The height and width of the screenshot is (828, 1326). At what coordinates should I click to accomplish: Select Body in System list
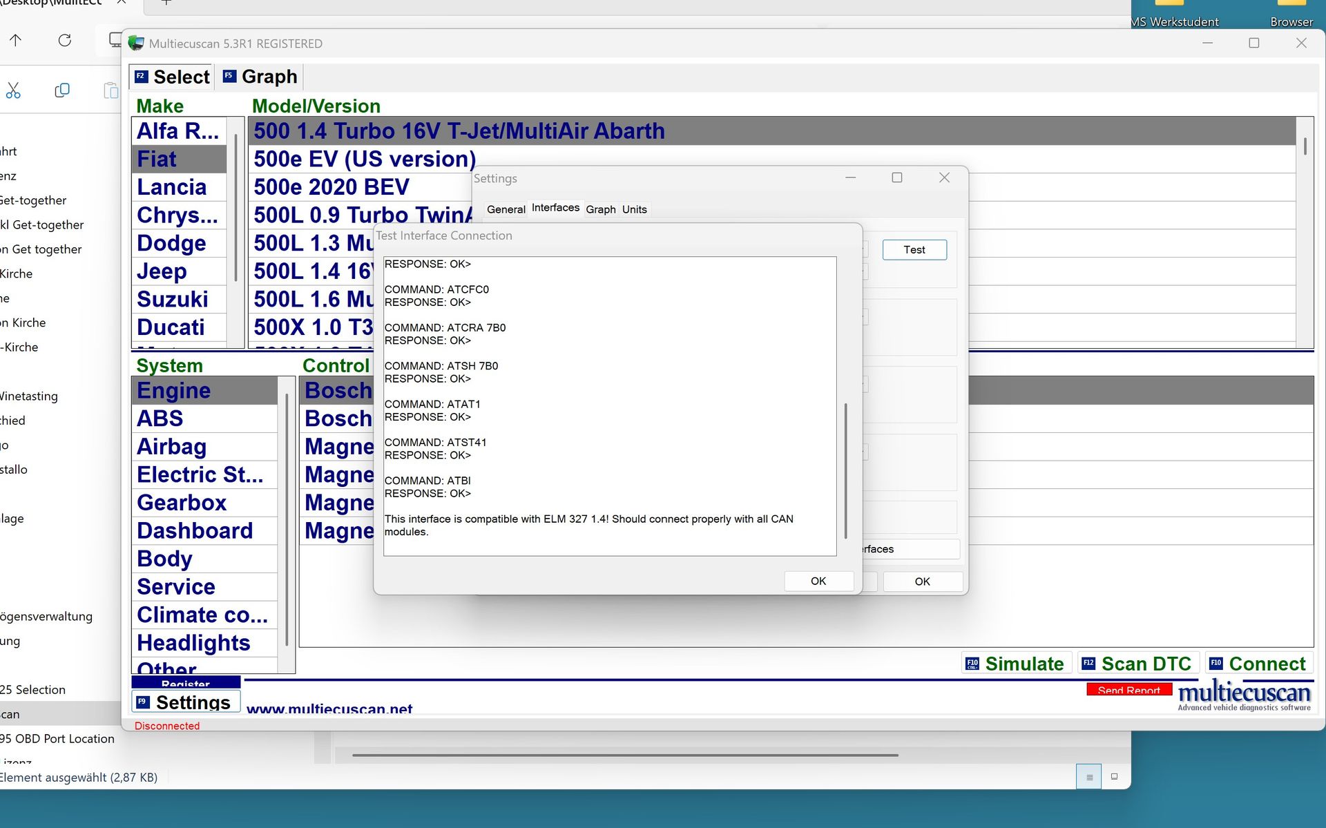click(x=204, y=559)
